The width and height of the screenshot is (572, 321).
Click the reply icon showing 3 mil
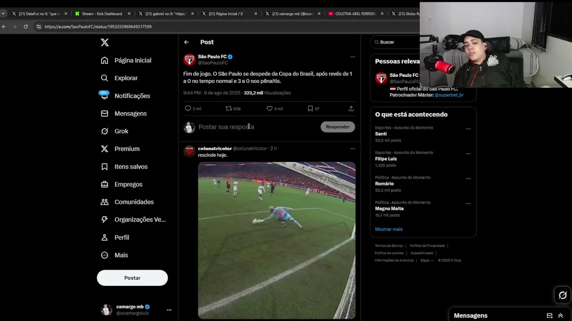188,108
